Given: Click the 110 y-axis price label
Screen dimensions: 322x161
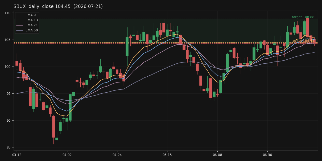Looking at the screenshot, I should pos(7,13).
